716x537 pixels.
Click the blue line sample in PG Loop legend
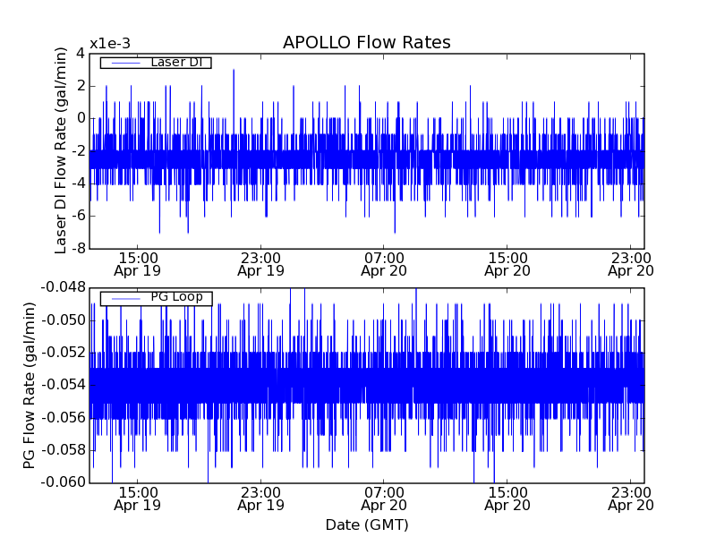125,298
